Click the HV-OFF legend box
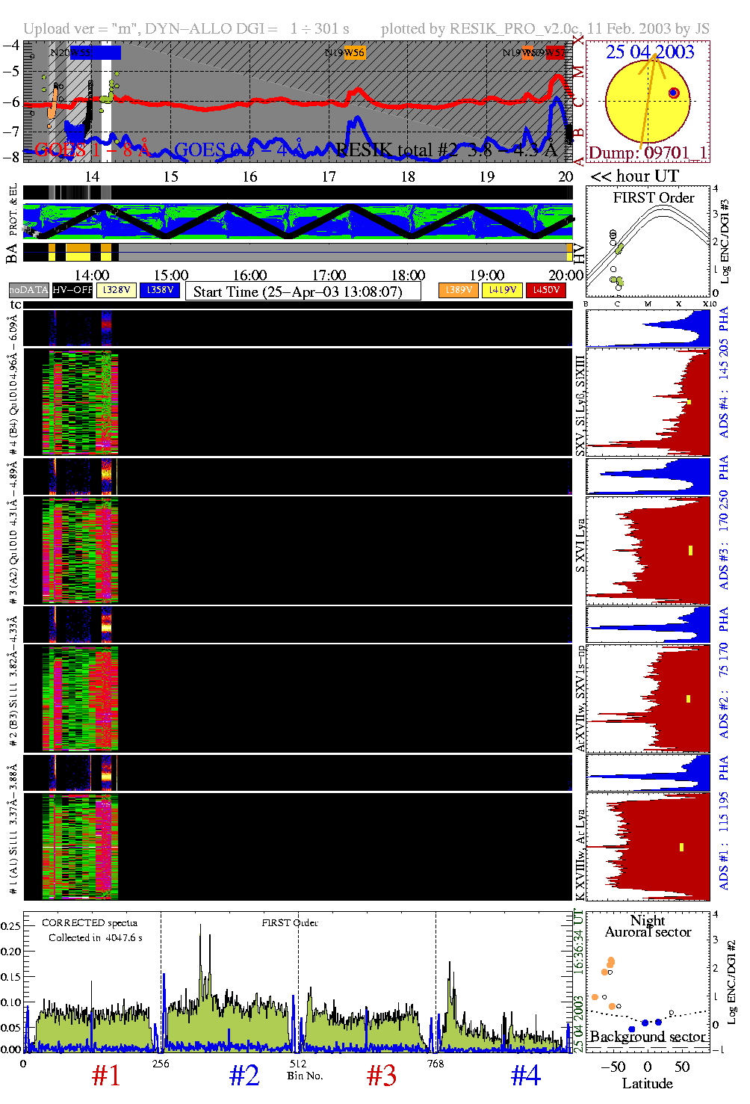This screenshot has width=750, height=1104. (x=72, y=290)
